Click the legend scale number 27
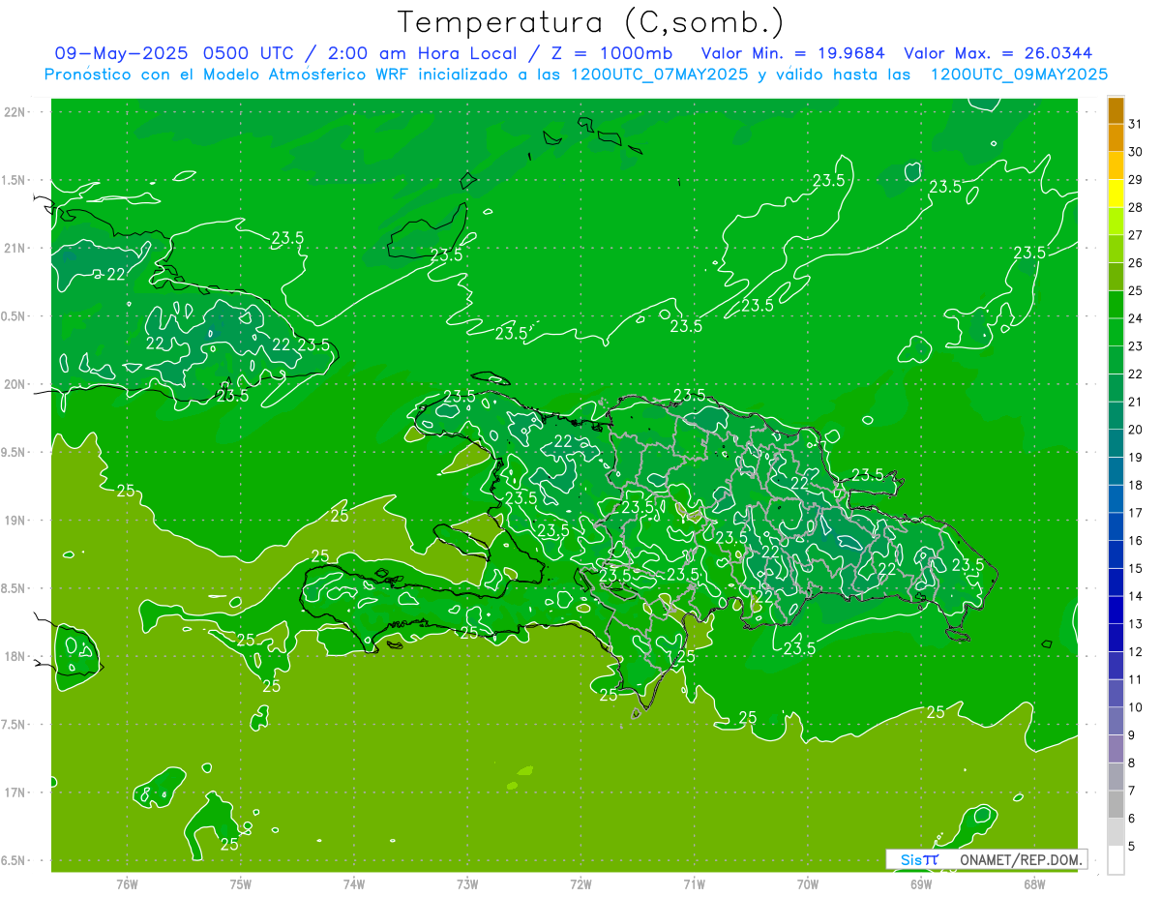This screenshot has width=1161, height=897. pyautogui.click(x=1135, y=235)
